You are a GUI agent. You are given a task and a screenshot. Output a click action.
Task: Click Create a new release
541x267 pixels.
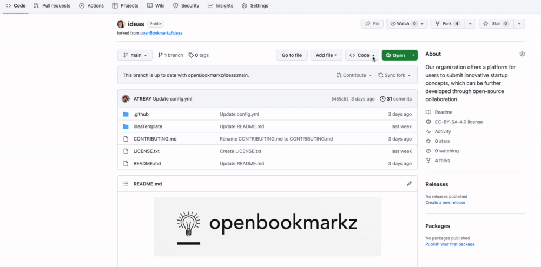[x=445, y=203]
